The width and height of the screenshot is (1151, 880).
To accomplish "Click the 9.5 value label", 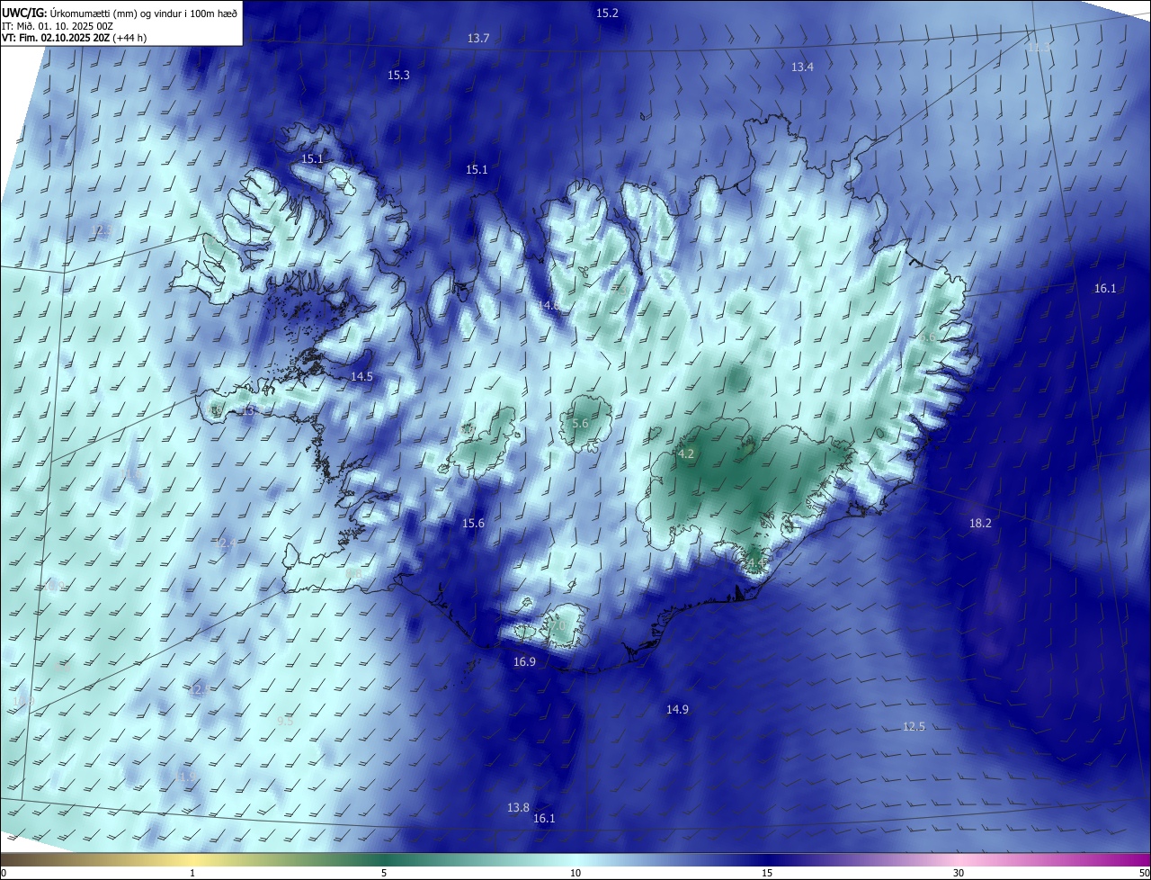I will pos(285,721).
